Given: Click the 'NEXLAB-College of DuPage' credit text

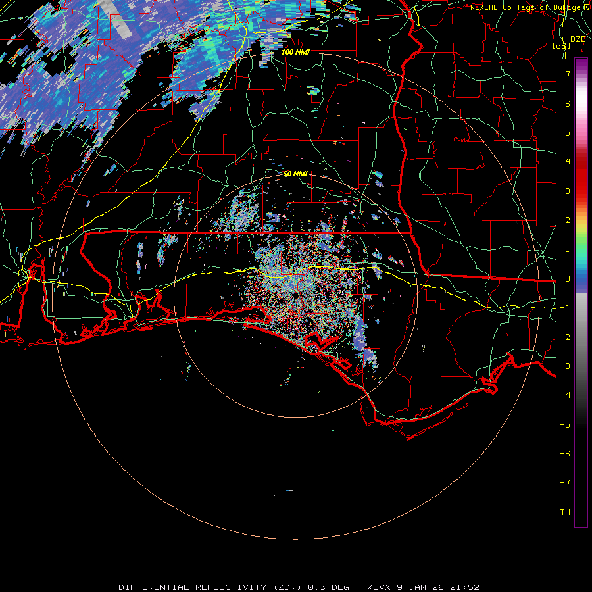Looking at the screenshot, I should coord(526,7).
